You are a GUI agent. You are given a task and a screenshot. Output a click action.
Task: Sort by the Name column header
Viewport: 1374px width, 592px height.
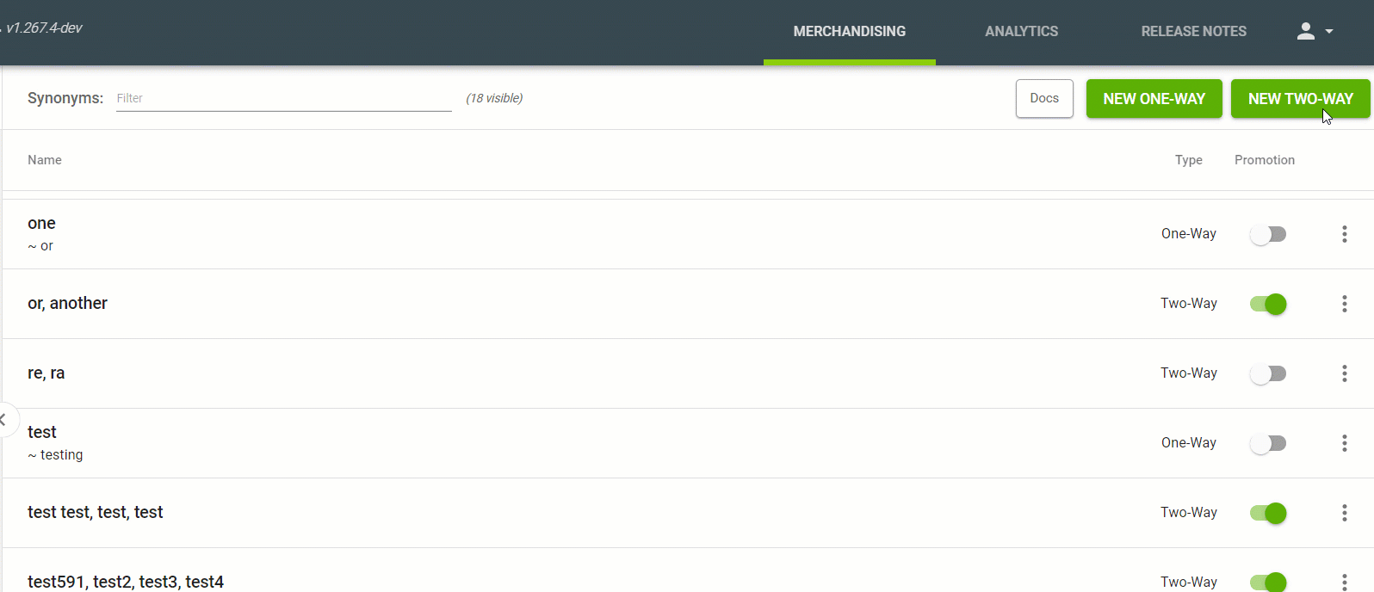coord(45,160)
